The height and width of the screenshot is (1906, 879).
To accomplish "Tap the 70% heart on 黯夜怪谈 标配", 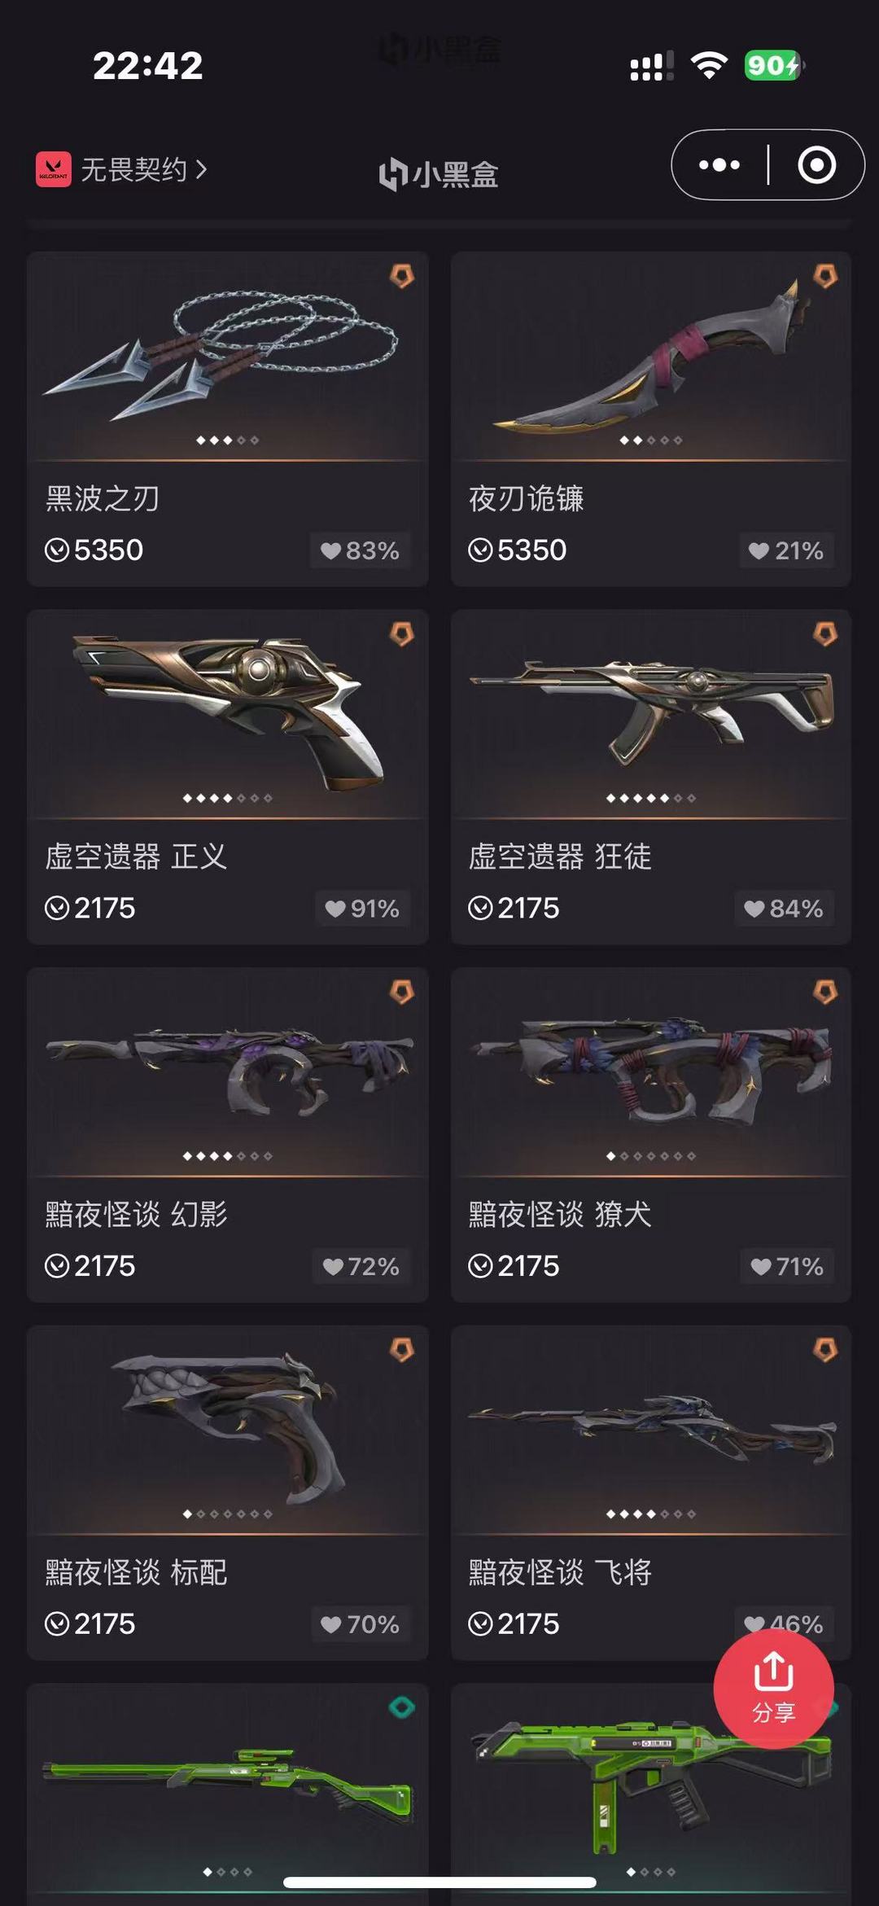I will (361, 1625).
